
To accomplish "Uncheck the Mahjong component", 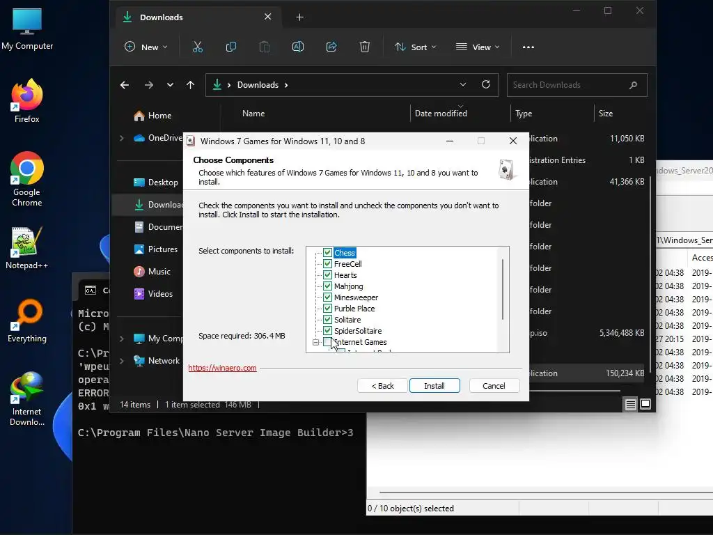I will click(x=327, y=286).
